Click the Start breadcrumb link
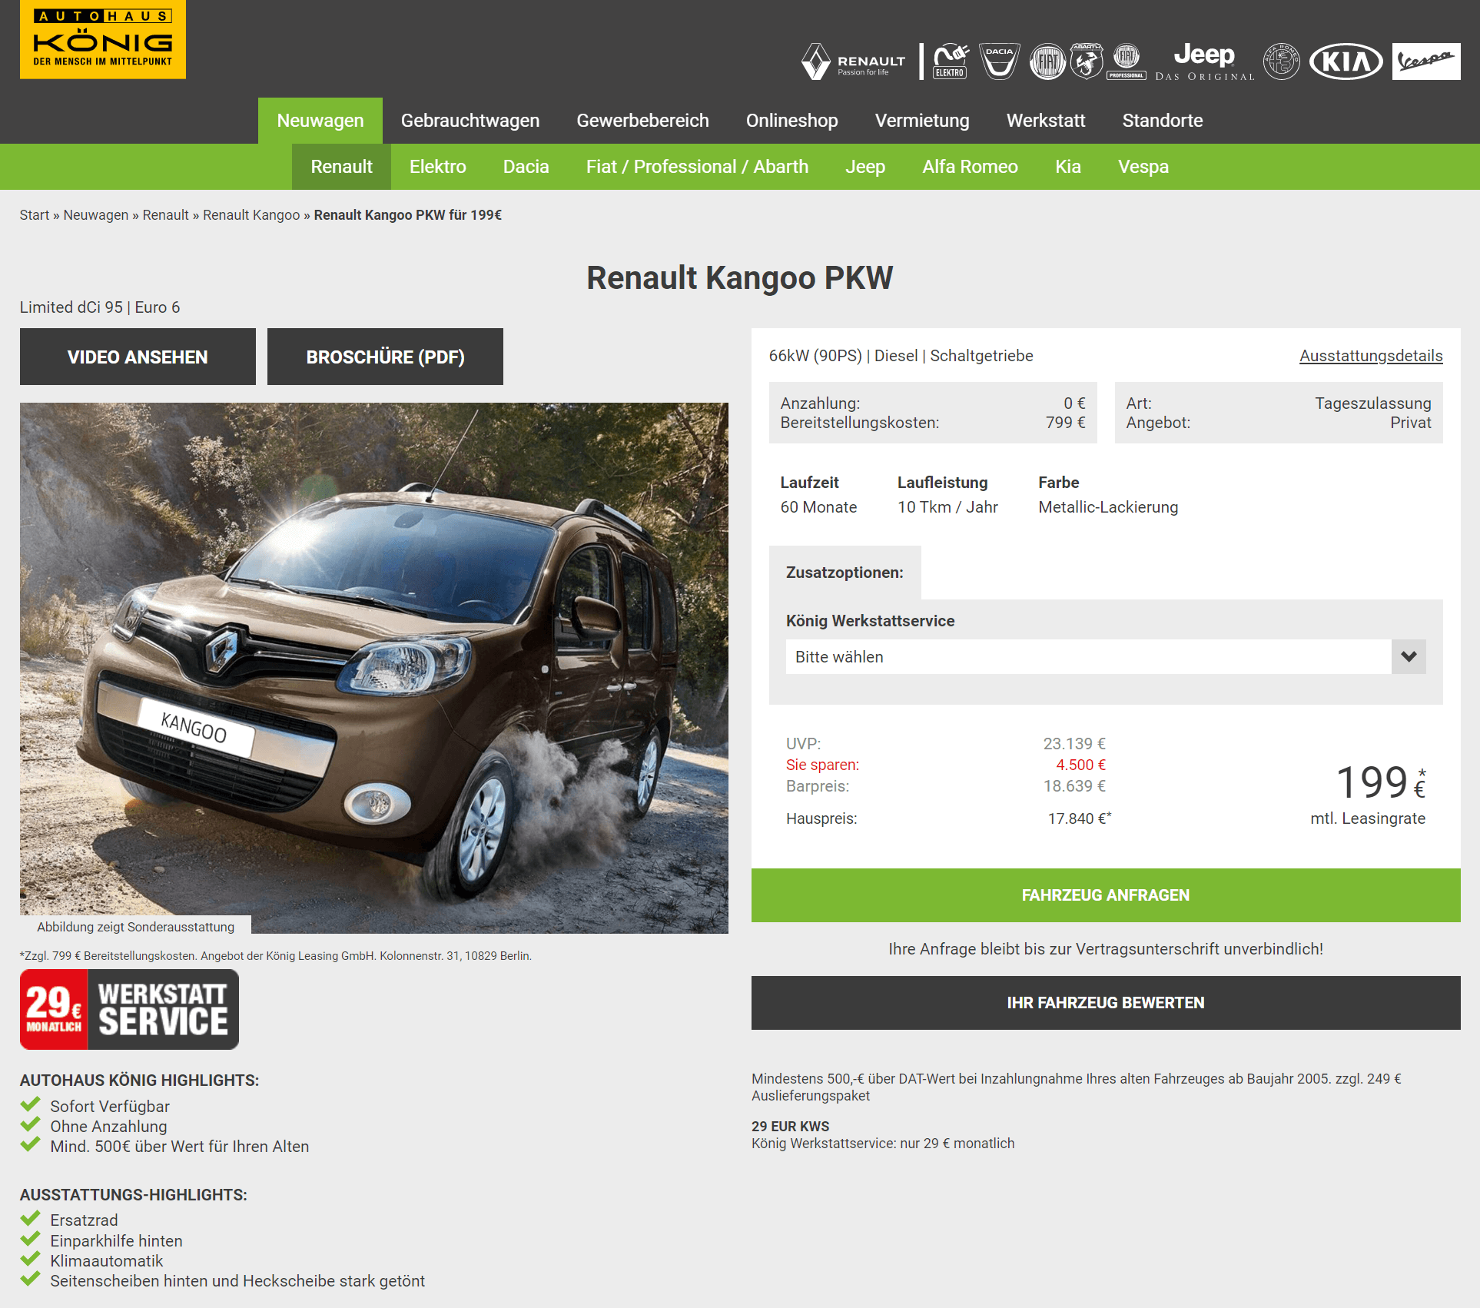The height and width of the screenshot is (1308, 1480). [x=35, y=215]
